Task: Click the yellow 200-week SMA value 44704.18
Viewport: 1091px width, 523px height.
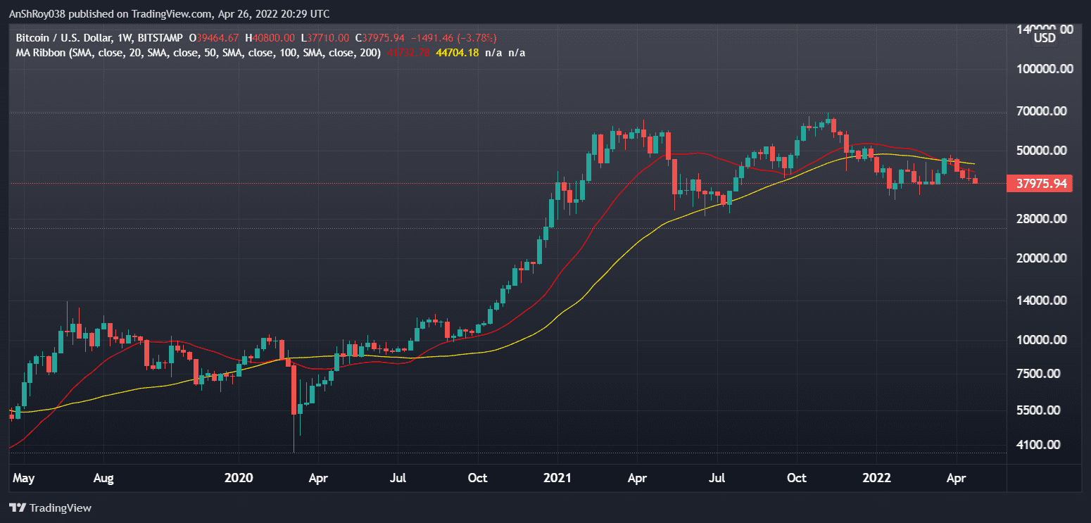Action: (458, 52)
